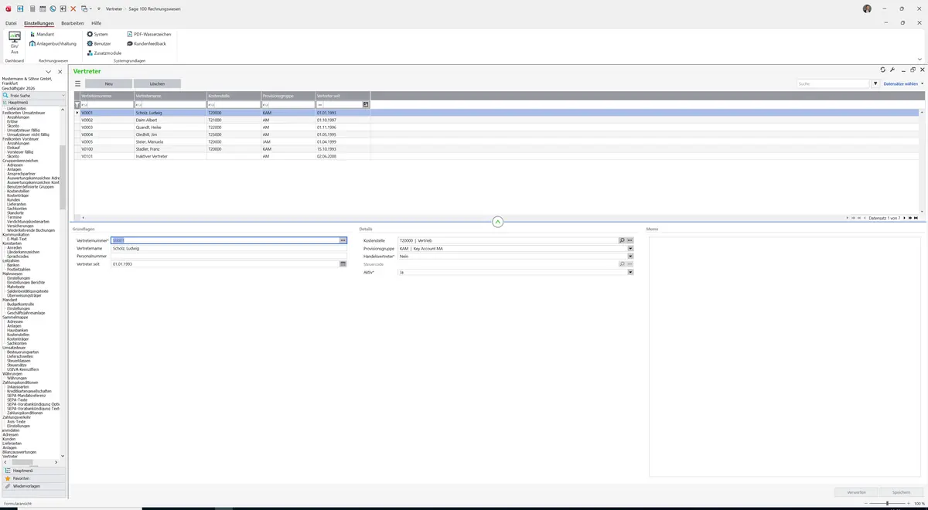Click the Löschen button
The height and width of the screenshot is (510, 928).
[x=157, y=83]
